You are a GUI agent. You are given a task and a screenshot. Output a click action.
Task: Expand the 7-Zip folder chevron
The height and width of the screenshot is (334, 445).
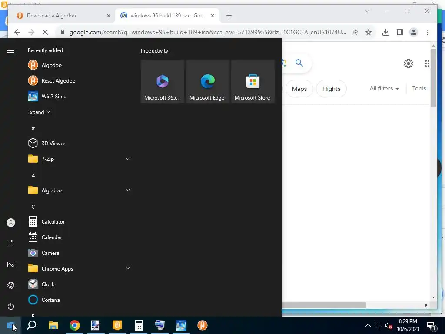coord(128,159)
